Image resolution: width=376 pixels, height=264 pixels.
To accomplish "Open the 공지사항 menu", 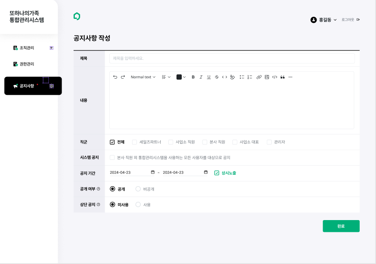I will (x=33, y=86).
